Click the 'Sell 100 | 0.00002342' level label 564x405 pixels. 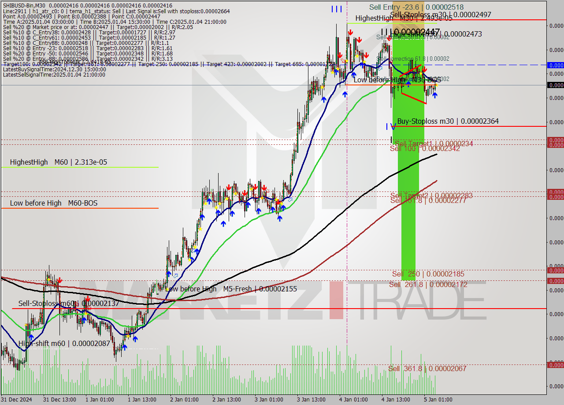[x=425, y=148]
